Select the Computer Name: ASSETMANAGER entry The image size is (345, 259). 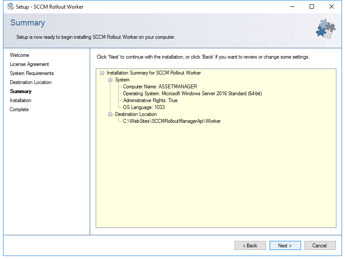coord(160,87)
